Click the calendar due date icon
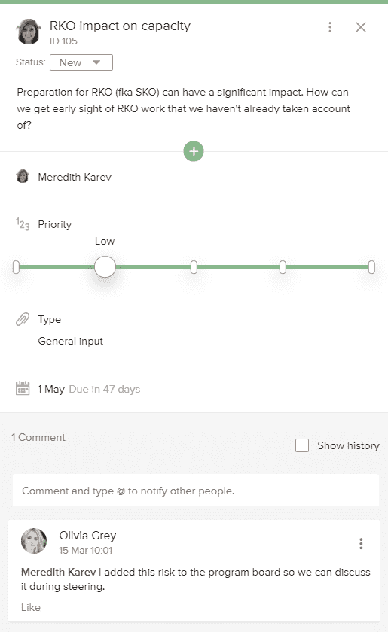Image resolution: width=388 pixels, height=632 pixels. [x=23, y=388]
